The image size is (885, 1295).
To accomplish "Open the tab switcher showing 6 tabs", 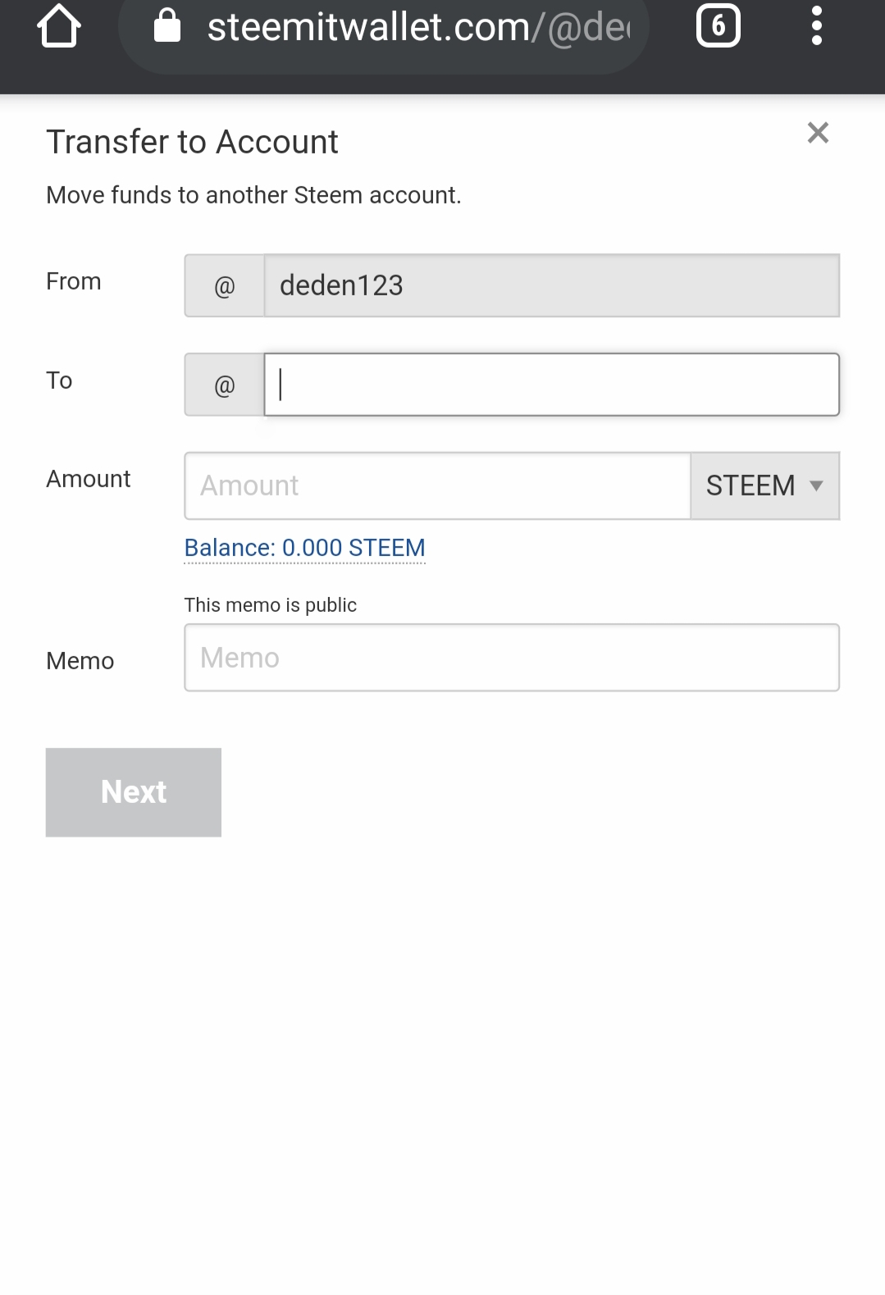I will (x=718, y=26).
